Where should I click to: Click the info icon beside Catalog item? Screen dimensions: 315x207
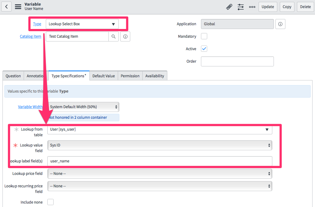125,36
